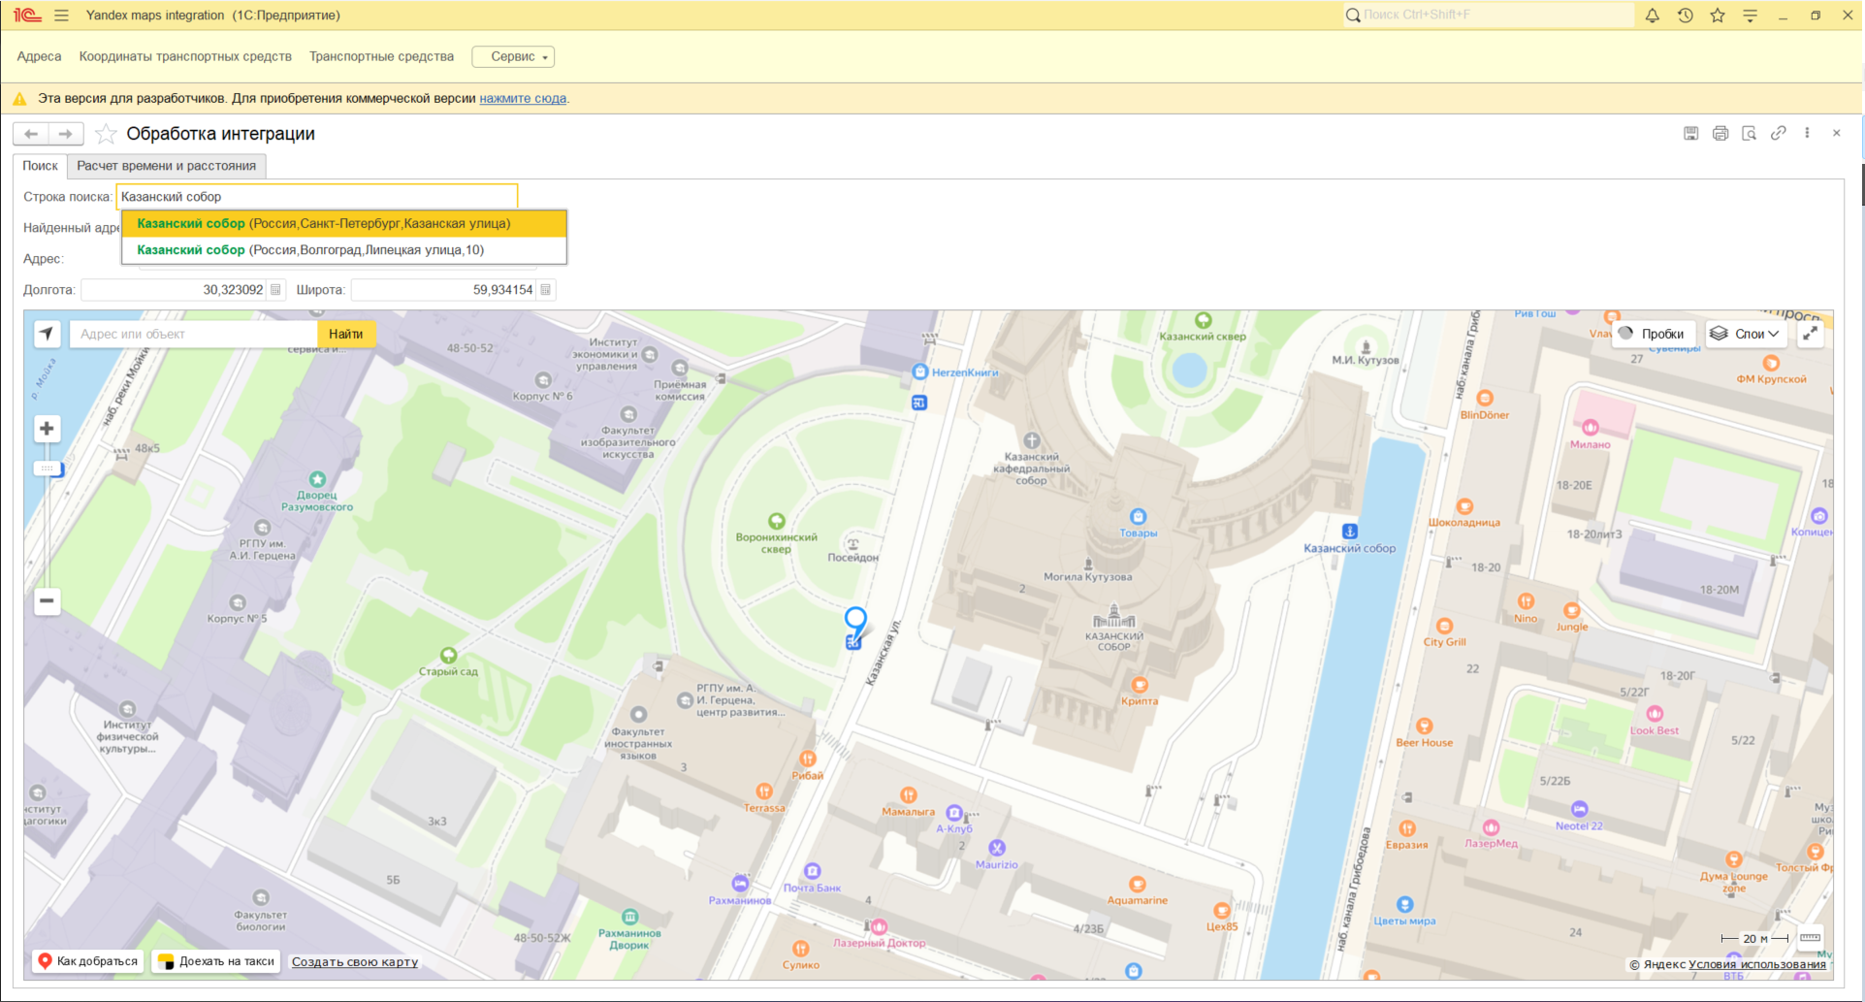This screenshot has width=1865, height=1002.
Task: Click the City Grill restaurant marker
Action: 1444,626
